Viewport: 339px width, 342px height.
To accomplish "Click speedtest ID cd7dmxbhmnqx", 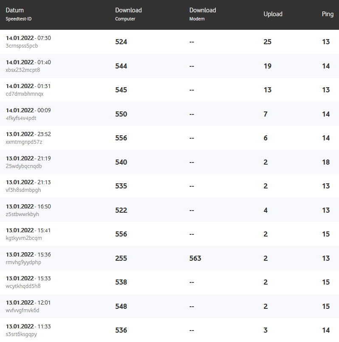I will point(25,94).
